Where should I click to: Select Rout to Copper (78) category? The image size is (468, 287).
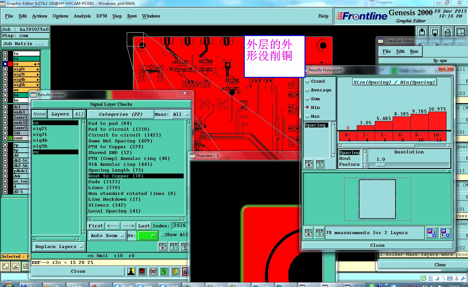[x=136, y=176]
